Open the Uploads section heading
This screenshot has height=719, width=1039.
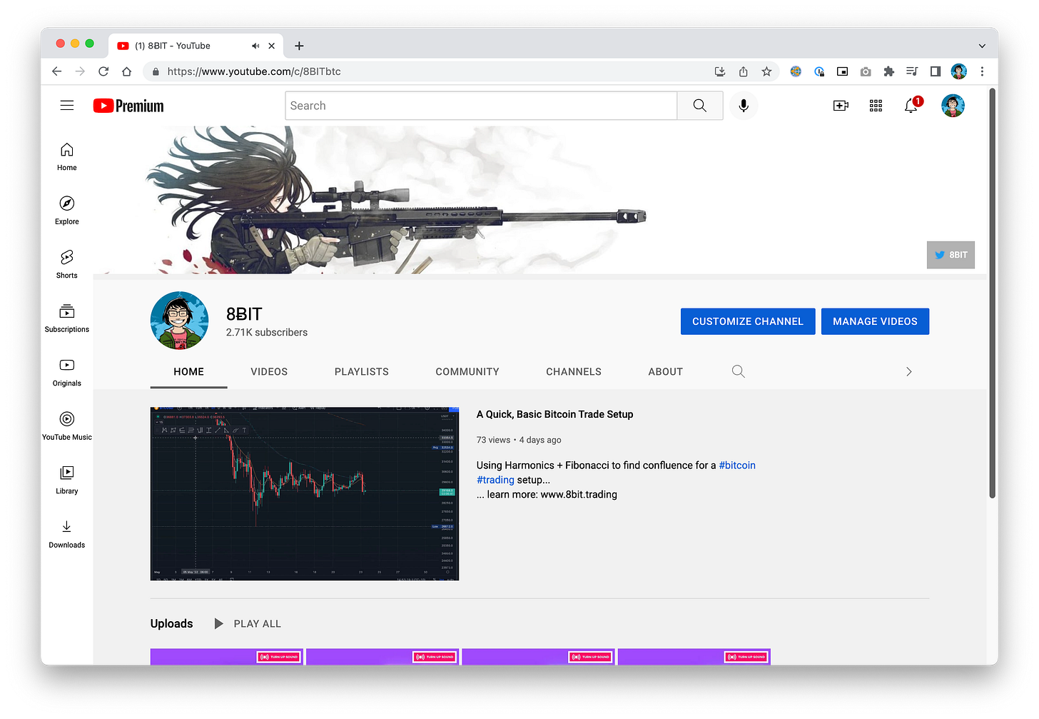pos(171,623)
